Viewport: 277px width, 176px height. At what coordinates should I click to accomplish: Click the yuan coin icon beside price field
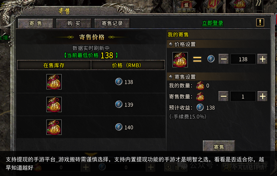click(211, 59)
